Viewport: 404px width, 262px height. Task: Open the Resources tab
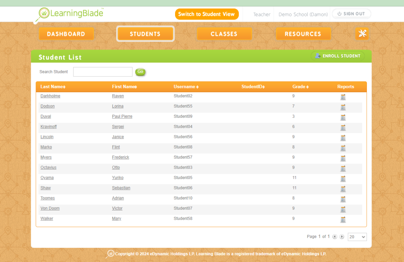[x=303, y=34]
